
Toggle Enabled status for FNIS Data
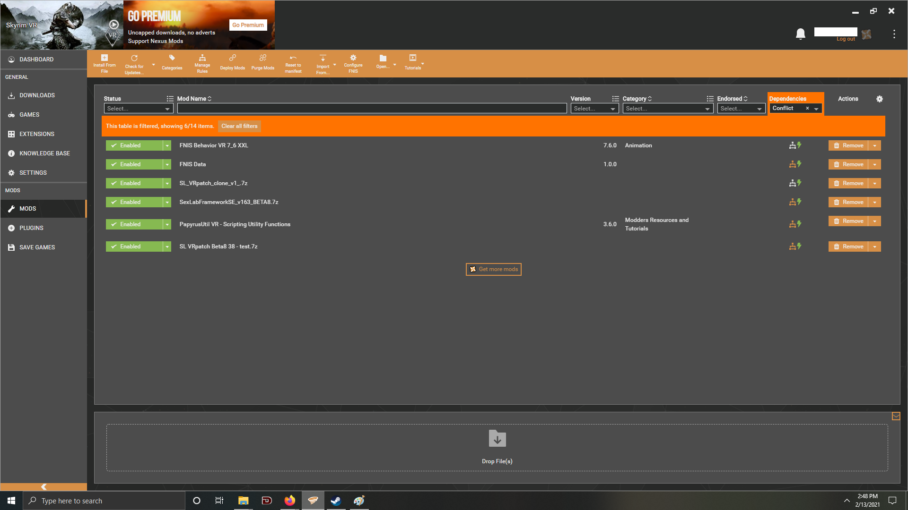coord(134,164)
